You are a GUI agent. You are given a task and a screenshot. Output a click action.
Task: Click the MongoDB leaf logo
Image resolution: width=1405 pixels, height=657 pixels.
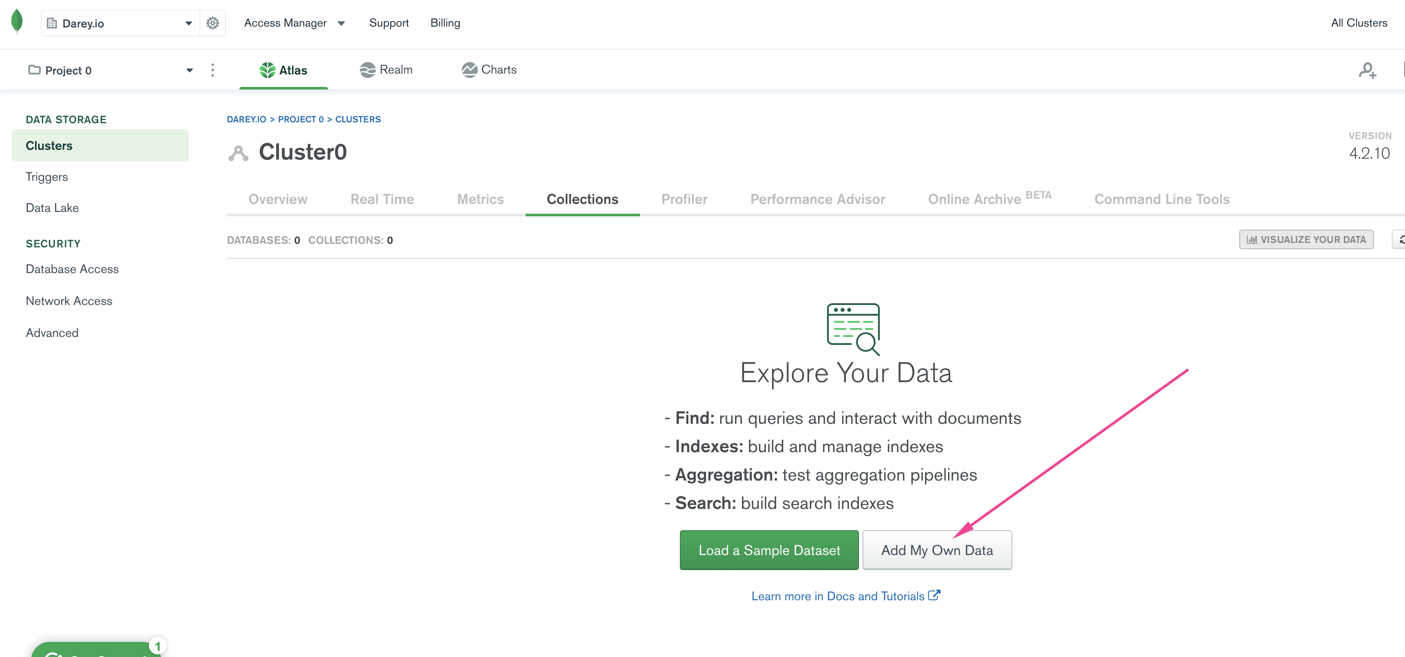(x=17, y=23)
